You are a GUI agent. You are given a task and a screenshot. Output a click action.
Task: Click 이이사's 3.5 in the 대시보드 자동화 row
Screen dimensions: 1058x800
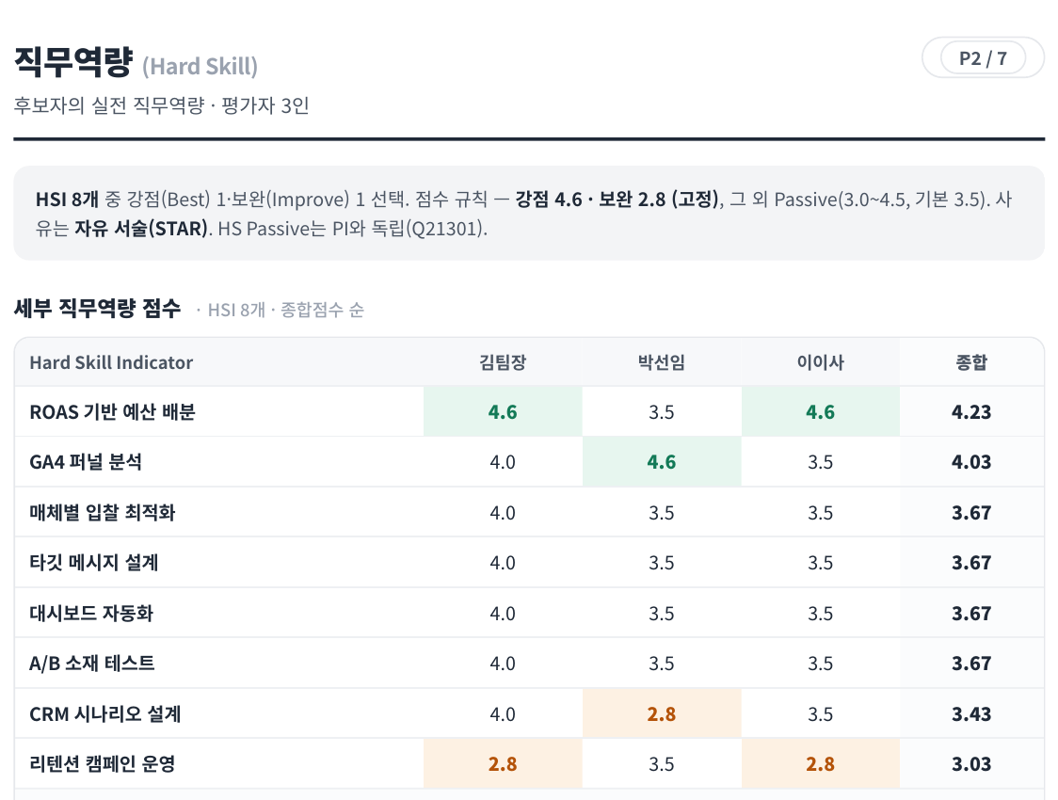[821, 613]
